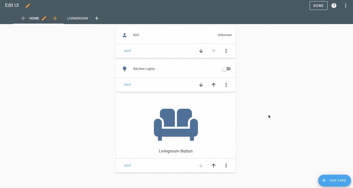Click the Kiril entity name

pos(136,35)
